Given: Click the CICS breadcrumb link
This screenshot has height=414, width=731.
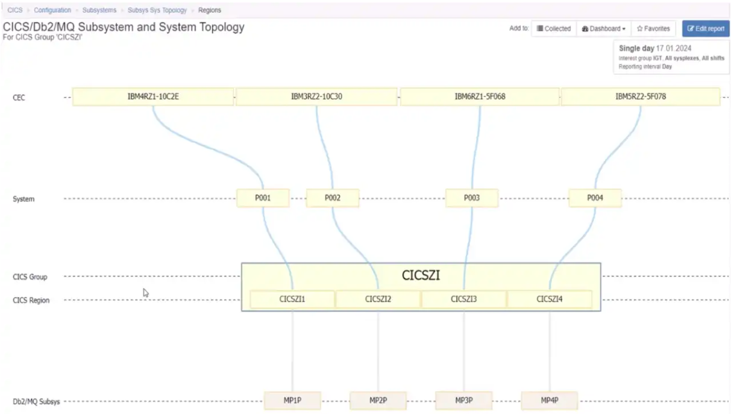Looking at the screenshot, I should [15, 10].
